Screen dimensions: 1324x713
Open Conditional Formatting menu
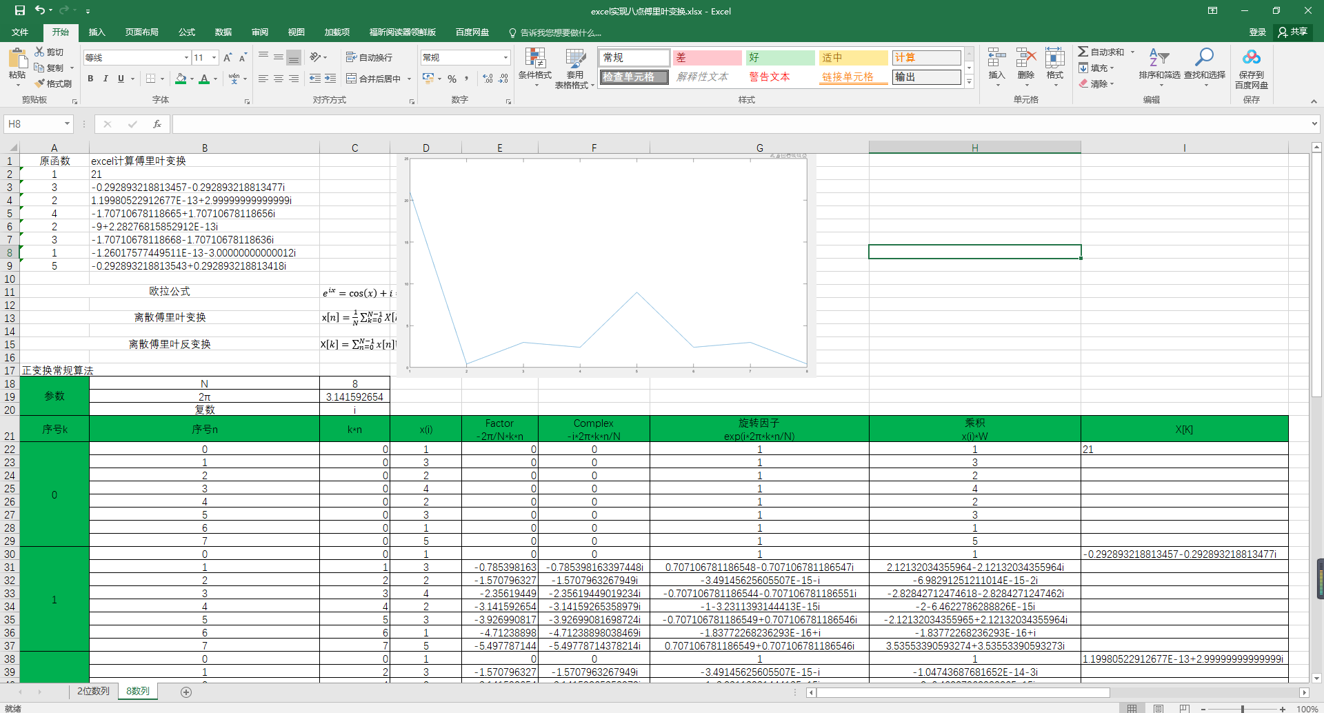point(535,68)
